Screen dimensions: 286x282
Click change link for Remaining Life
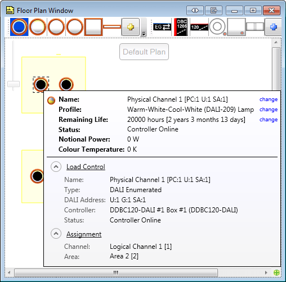(x=269, y=120)
